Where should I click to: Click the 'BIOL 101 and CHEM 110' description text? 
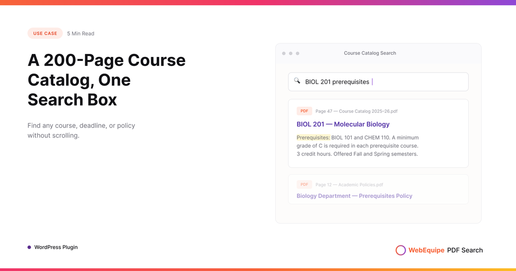pos(361,138)
